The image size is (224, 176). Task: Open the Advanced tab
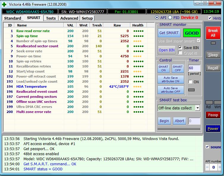coord(69,18)
